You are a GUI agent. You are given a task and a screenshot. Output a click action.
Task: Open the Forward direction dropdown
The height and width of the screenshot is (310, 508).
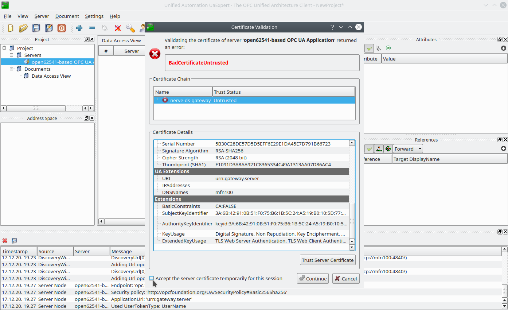pos(420,149)
